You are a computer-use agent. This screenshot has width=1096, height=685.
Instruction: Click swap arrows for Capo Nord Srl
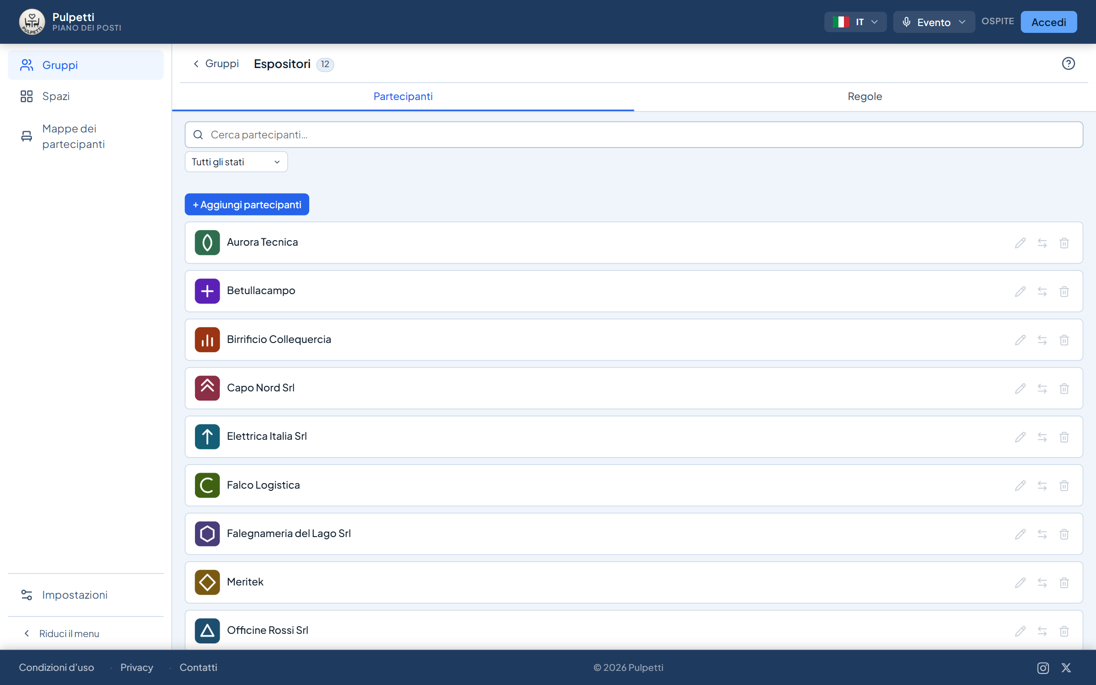(x=1042, y=389)
